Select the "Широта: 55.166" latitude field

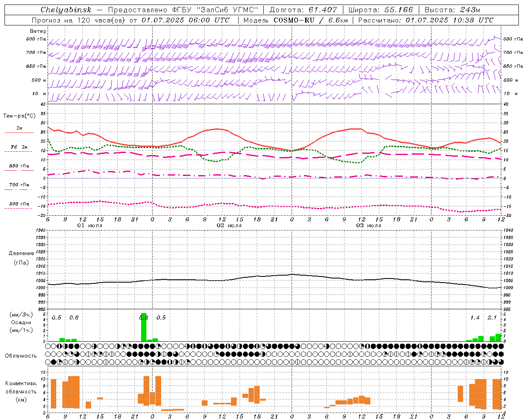click(x=381, y=10)
